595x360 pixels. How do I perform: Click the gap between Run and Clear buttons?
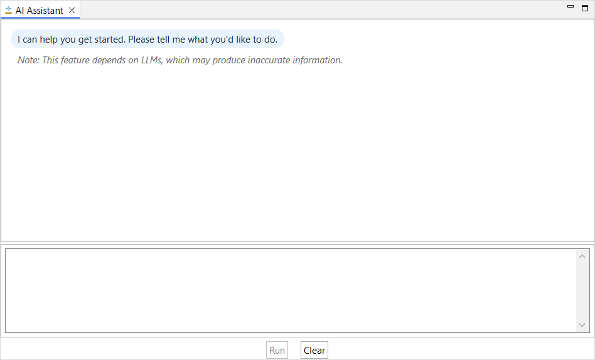[294, 350]
